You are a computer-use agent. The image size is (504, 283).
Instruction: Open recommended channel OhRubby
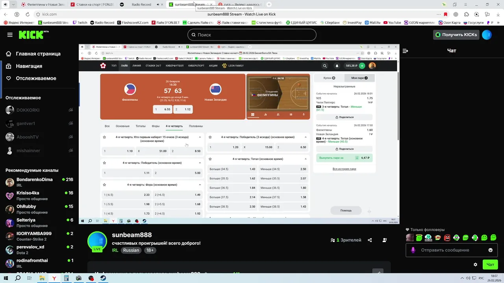pos(39,209)
